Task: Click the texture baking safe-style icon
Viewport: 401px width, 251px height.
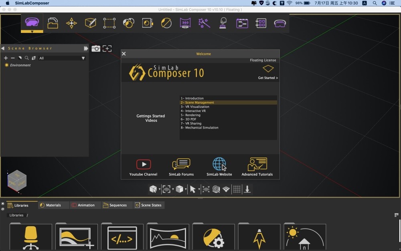Action: 147,23
